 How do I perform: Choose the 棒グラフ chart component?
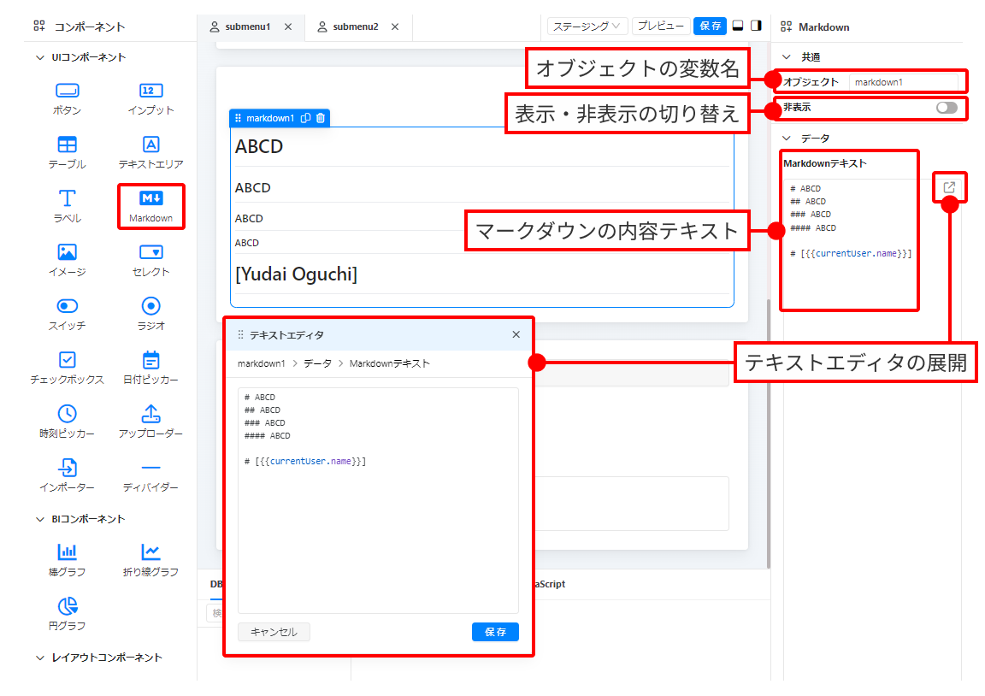(67, 552)
